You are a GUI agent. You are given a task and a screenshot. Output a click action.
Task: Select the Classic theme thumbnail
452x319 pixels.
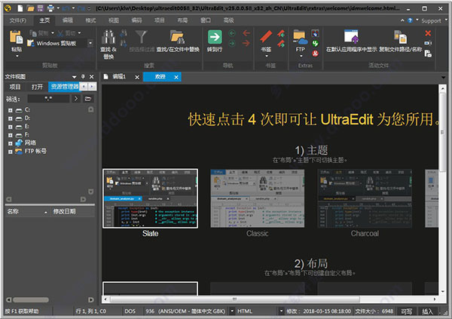coord(258,198)
